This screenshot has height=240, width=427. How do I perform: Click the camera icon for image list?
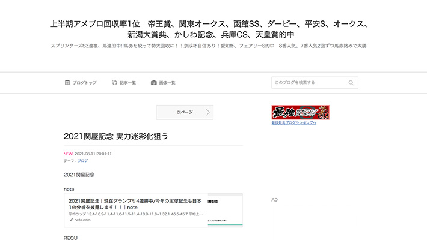click(x=154, y=83)
